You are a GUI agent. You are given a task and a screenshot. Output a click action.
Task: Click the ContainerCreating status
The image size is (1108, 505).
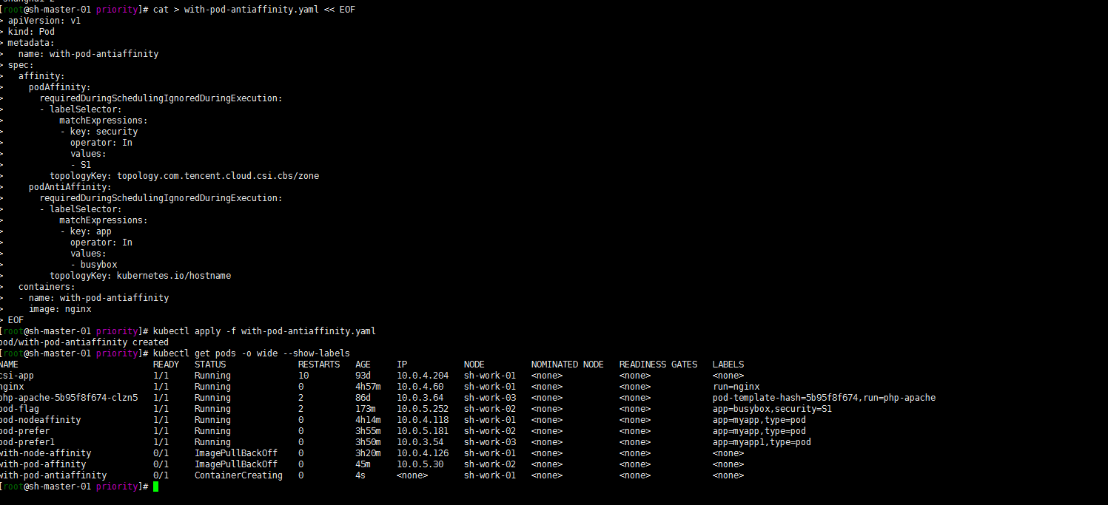[238, 475]
